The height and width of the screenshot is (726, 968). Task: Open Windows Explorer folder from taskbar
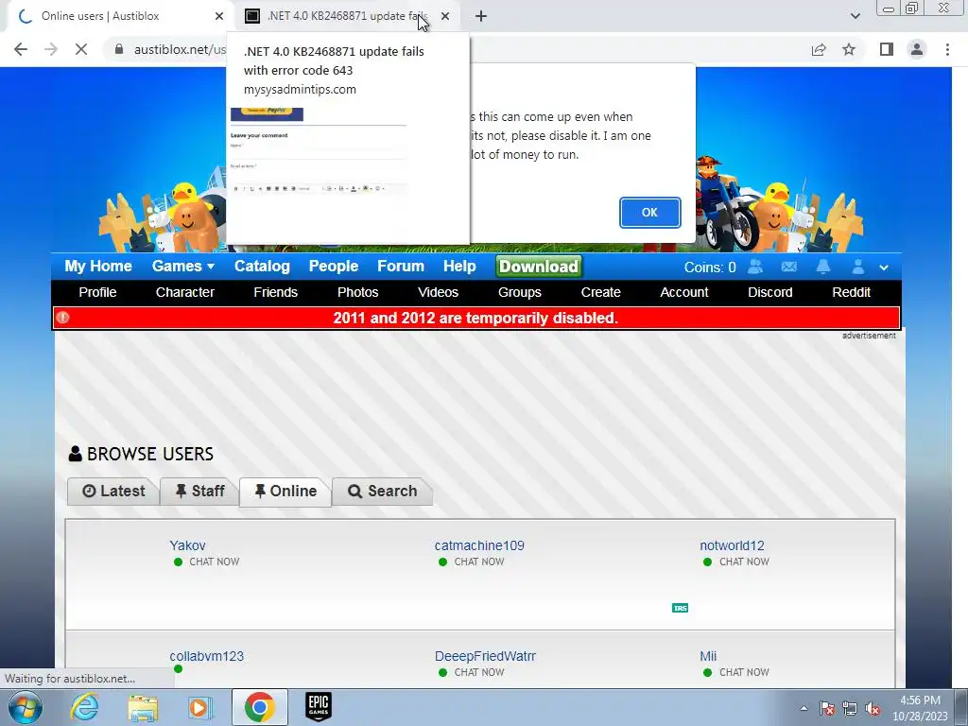[x=143, y=707]
